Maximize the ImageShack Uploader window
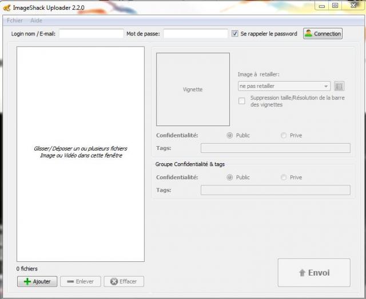The height and width of the screenshot is (299, 366). click(335, 6)
